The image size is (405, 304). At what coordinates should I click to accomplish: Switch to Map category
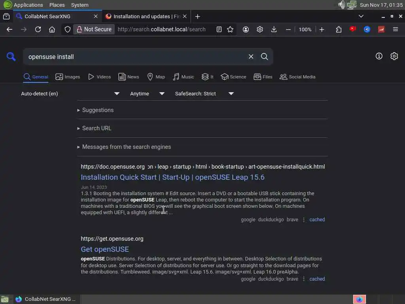pos(156,77)
